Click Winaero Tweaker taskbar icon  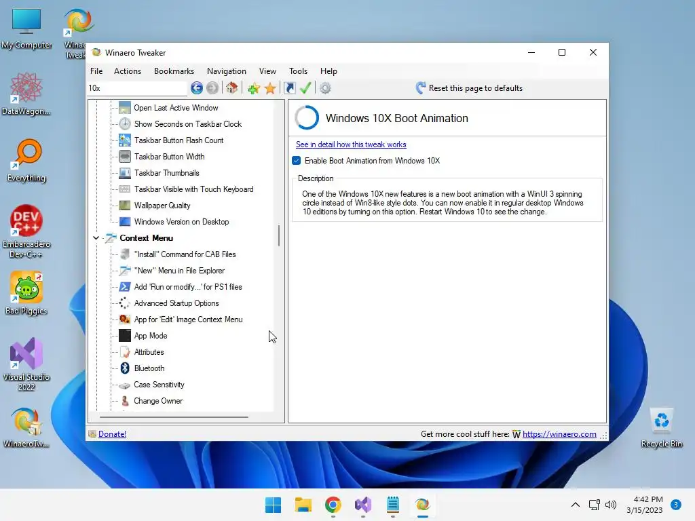pos(422,505)
